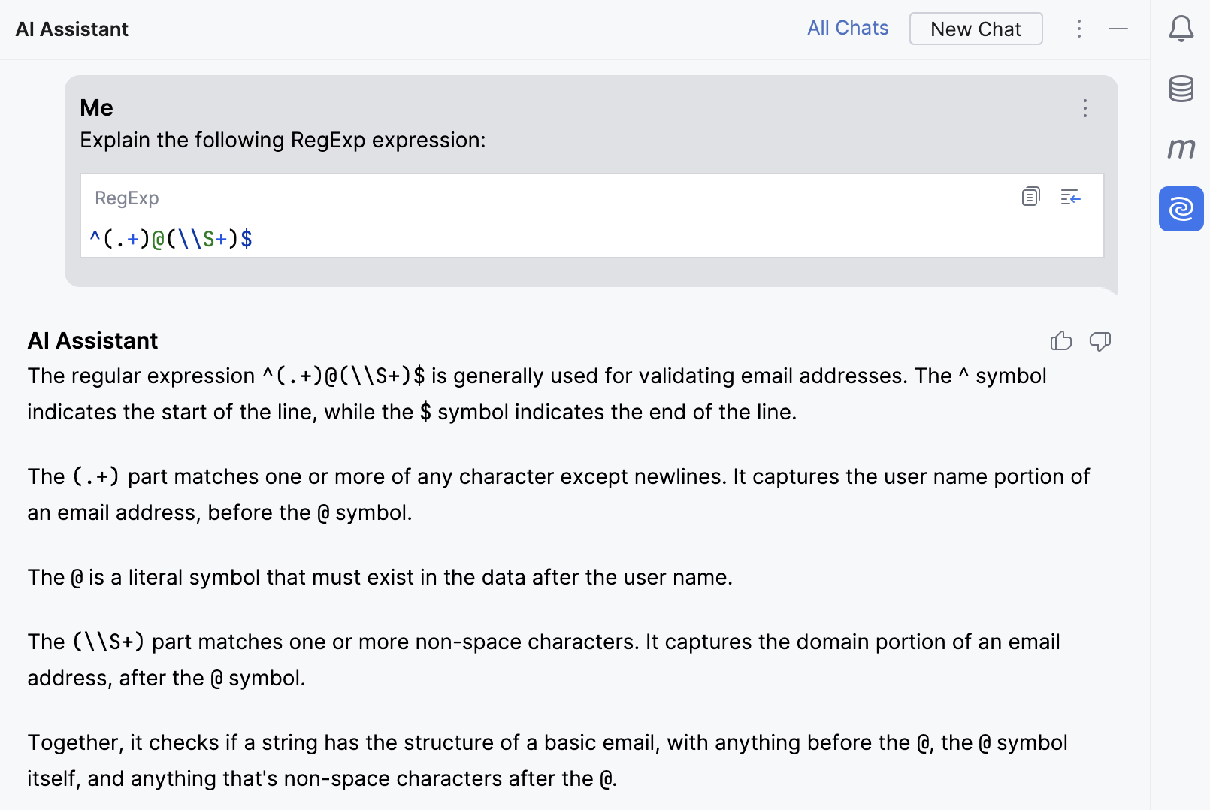Click paragraph starting 'The regular expression'

[537, 394]
